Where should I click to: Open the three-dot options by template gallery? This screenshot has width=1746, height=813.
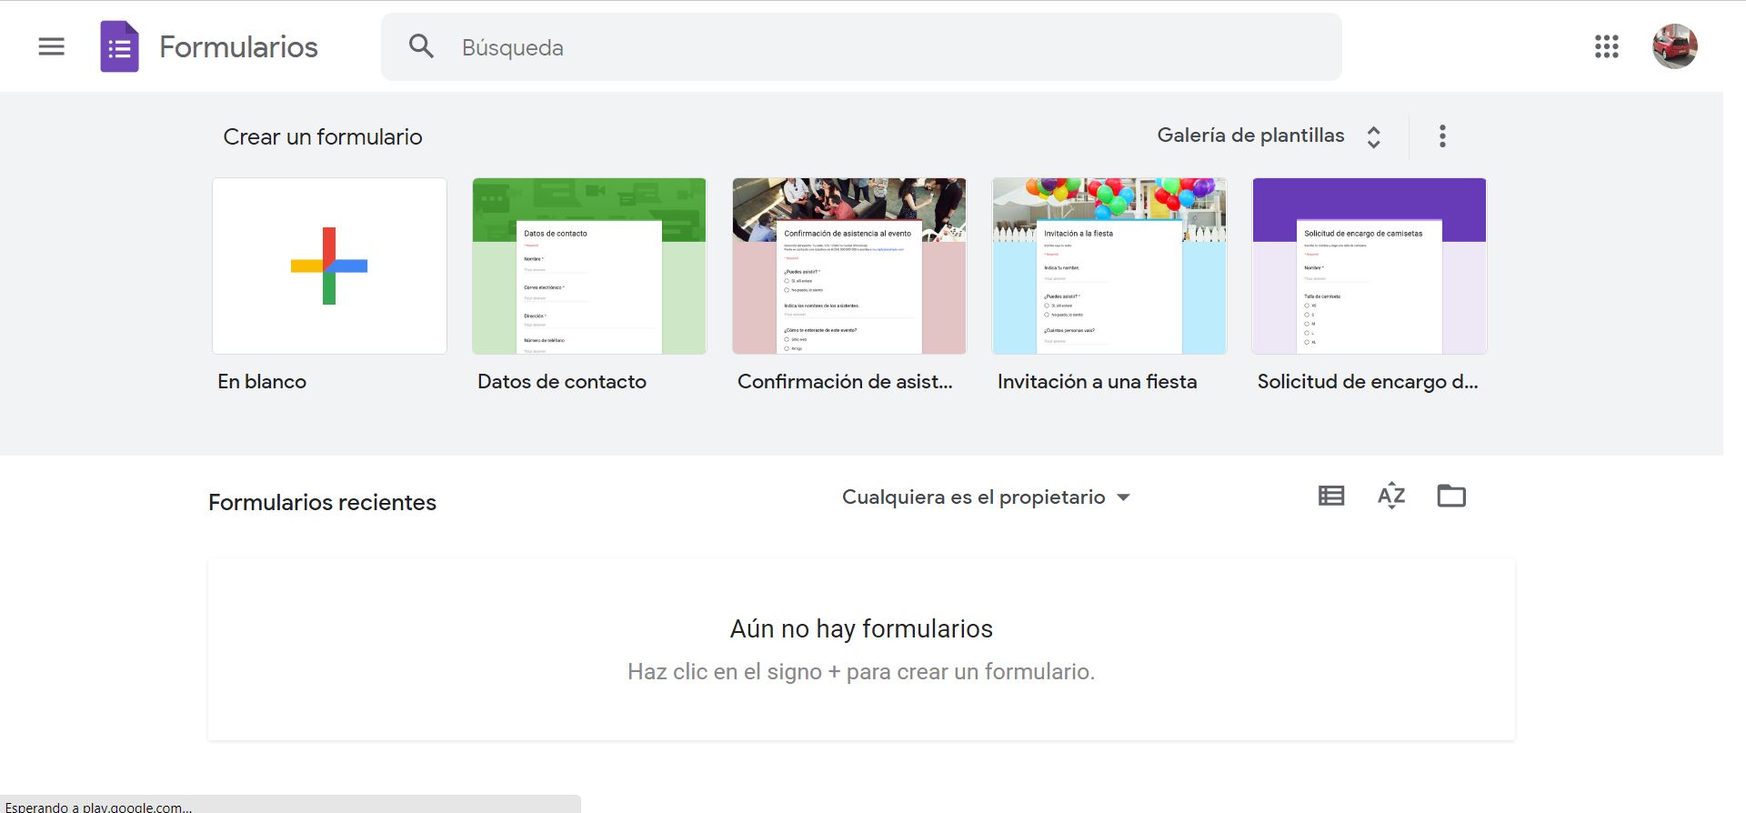(x=1442, y=136)
